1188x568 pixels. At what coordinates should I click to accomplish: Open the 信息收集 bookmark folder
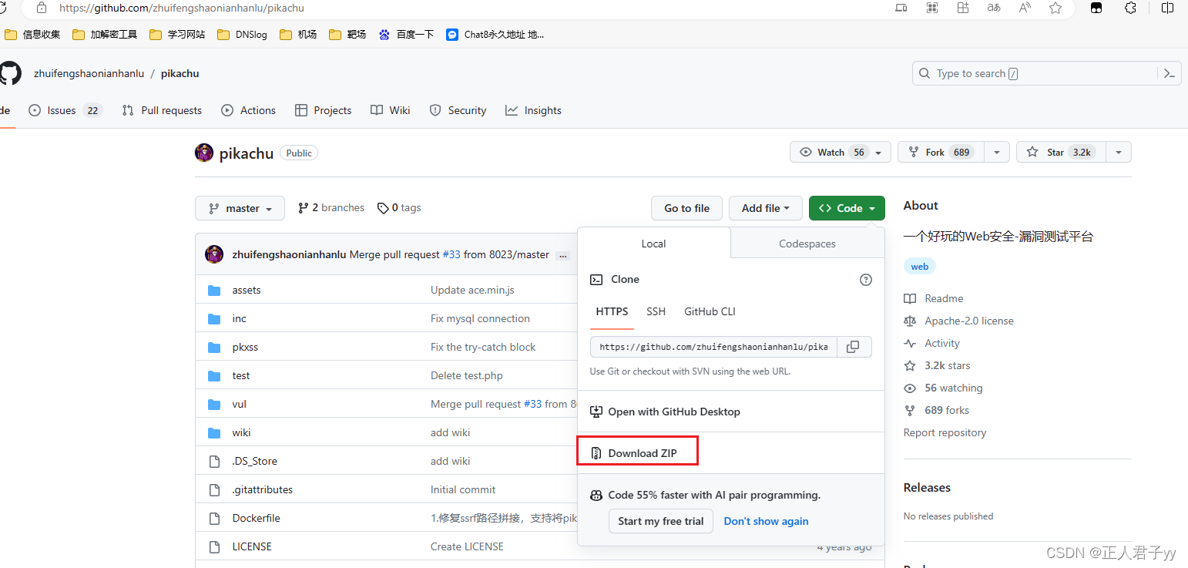pyautogui.click(x=32, y=35)
